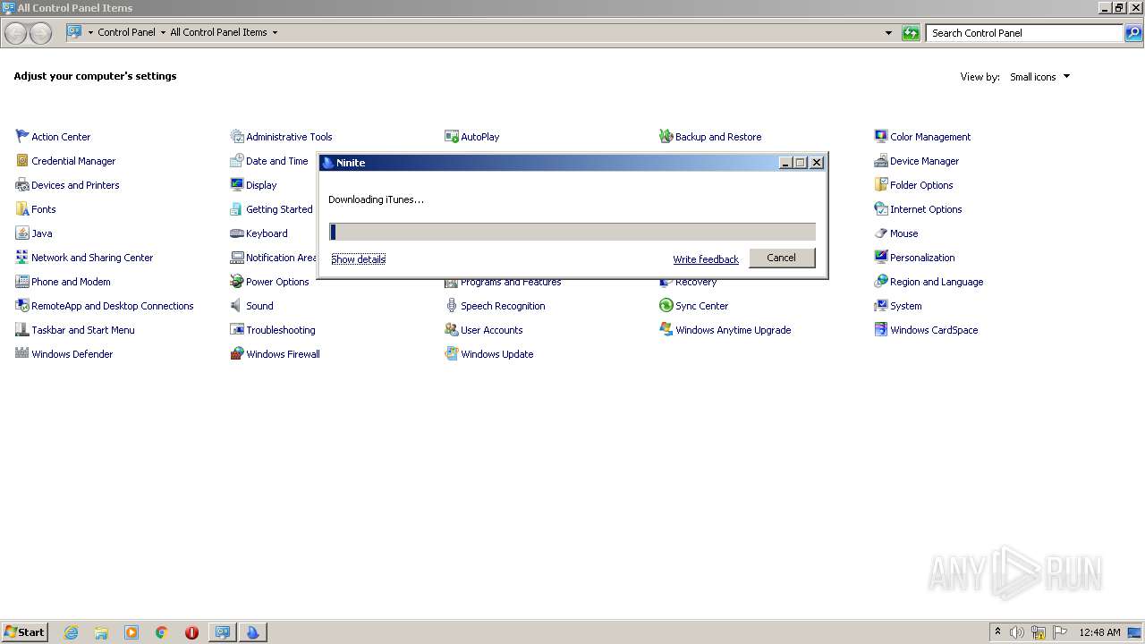
Task: Click the Speech Recognition microphone icon
Action: (452, 305)
